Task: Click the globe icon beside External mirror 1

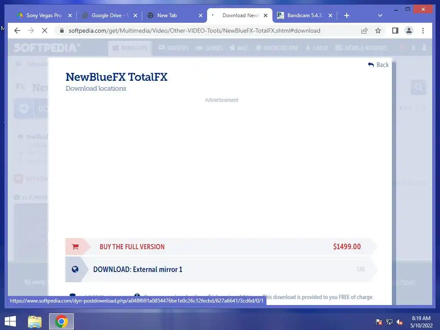Action: [x=75, y=269]
